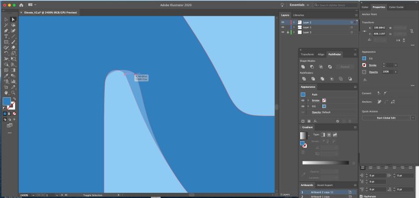
Task: Select the Direct Selection tool
Action: pos(13,19)
